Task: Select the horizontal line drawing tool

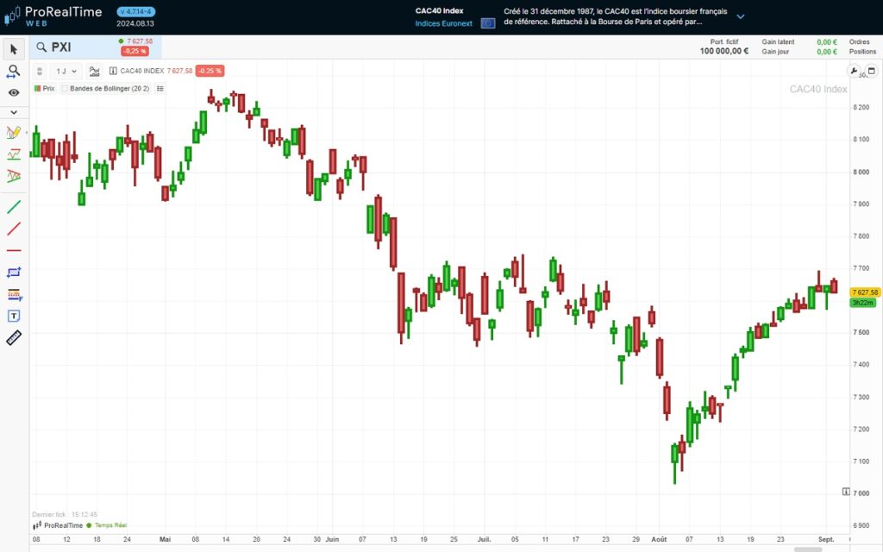Action: click(x=12, y=251)
